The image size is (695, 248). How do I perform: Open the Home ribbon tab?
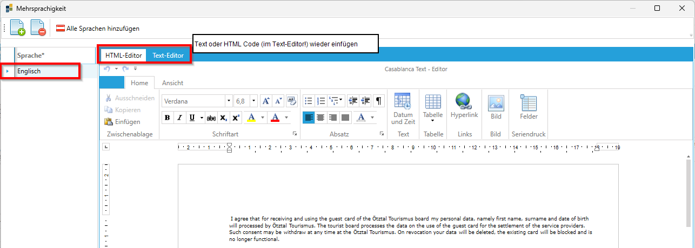tap(139, 82)
